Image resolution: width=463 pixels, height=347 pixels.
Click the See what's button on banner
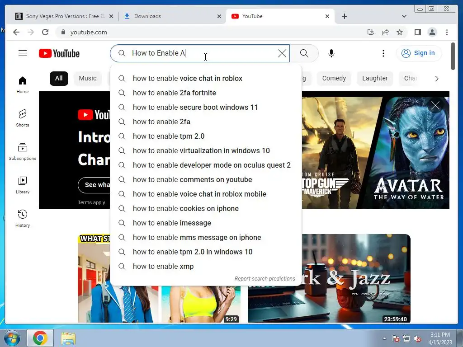[x=94, y=185]
